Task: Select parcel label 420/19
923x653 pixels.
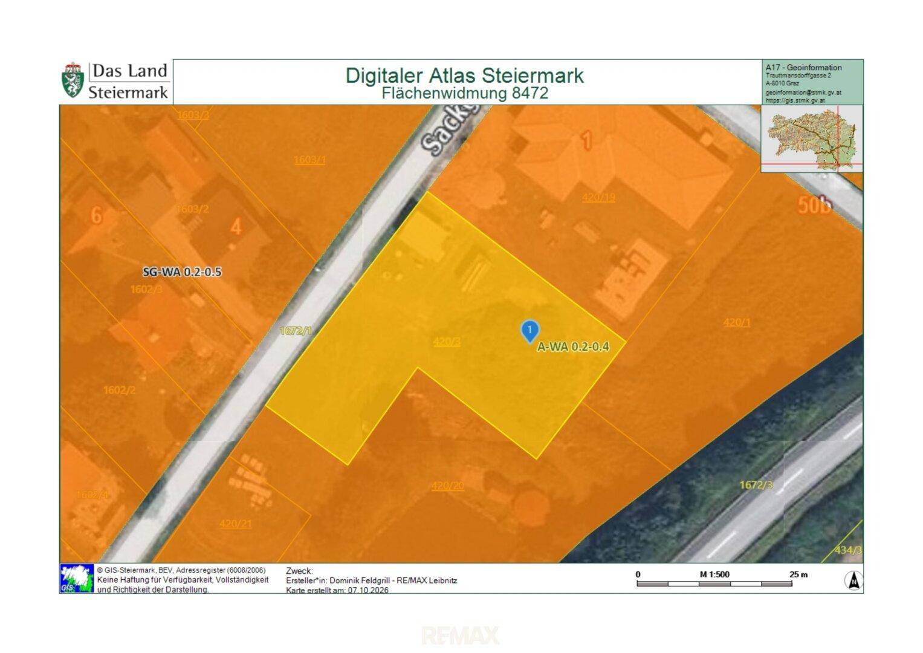Action: pos(598,197)
